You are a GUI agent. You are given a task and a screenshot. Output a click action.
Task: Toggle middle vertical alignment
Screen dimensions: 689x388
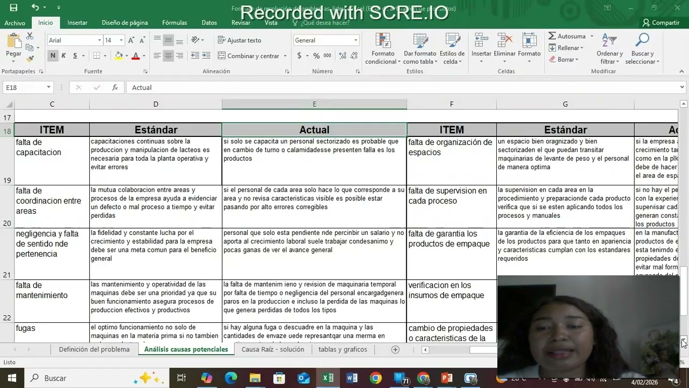click(168, 40)
